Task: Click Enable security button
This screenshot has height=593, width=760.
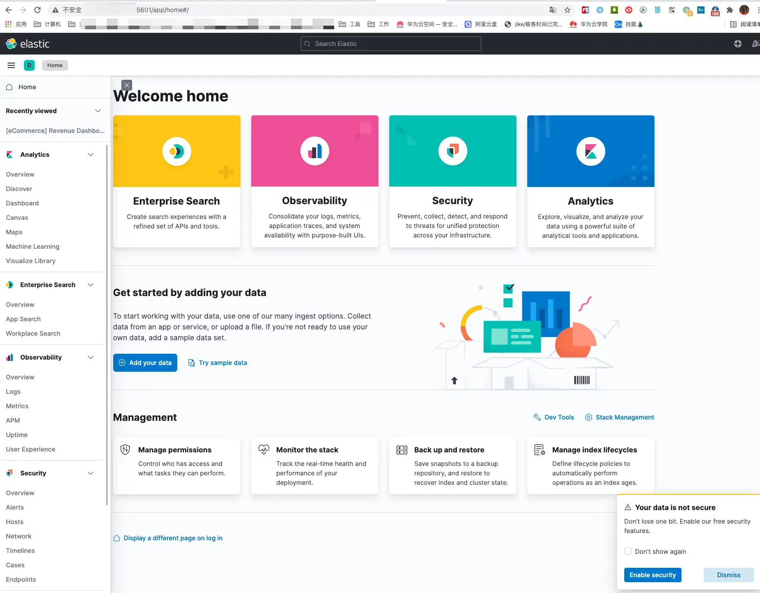Action: [x=653, y=575]
